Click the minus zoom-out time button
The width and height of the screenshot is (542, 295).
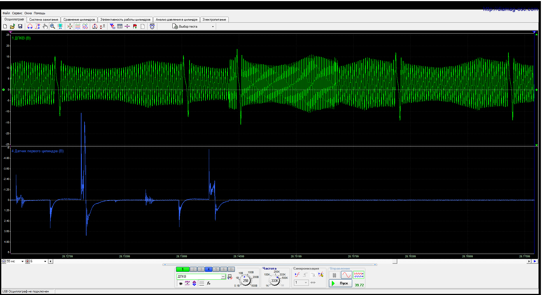click(4, 261)
